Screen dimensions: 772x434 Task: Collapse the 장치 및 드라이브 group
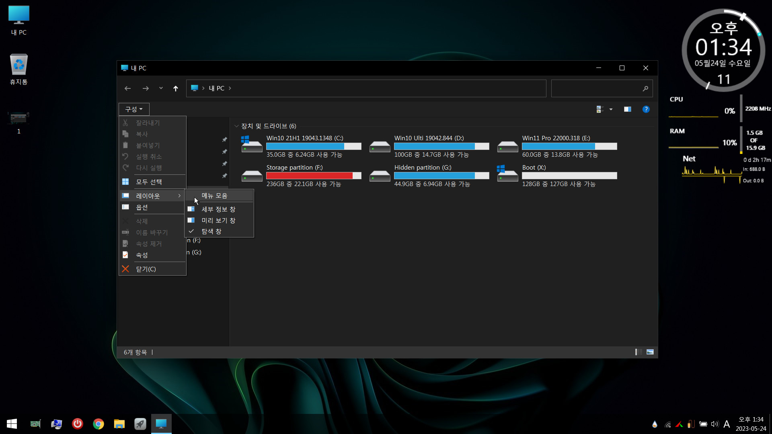pyautogui.click(x=236, y=126)
